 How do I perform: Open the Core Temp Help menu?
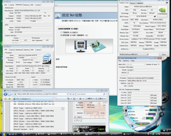(132, 61)
